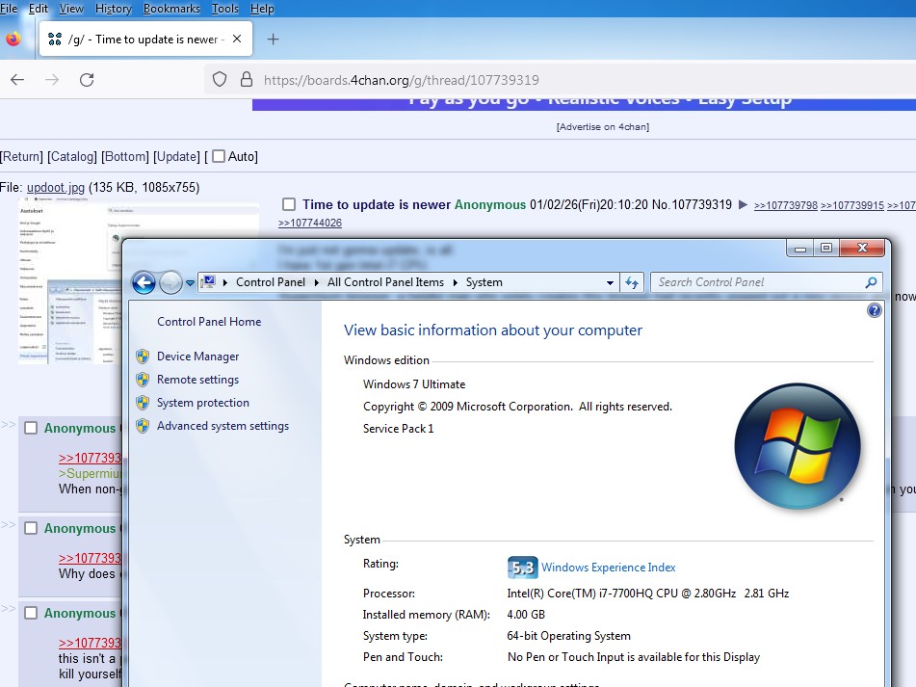Click Back arrow in Control Panel window

[x=144, y=282]
